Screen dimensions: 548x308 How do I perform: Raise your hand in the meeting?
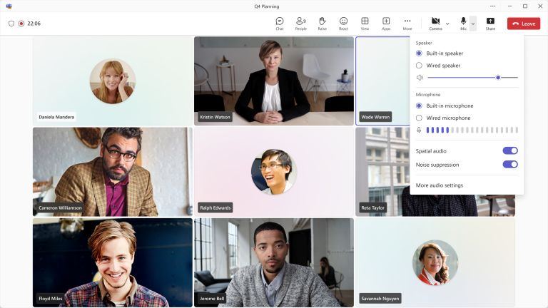(322, 24)
